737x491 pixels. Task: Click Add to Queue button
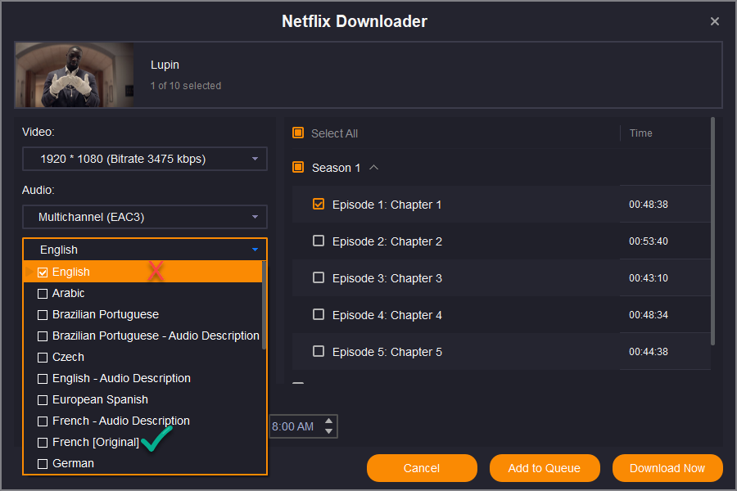pyautogui.click(x=545, y=468)
